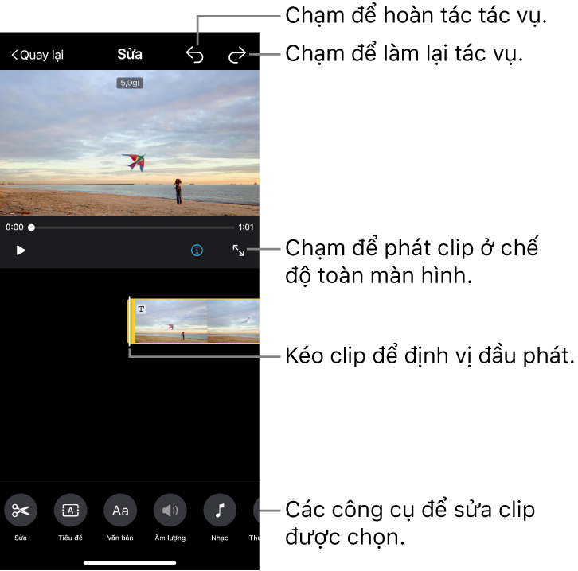Play the video preview
The image size is (578, 571).
point(21,250)
